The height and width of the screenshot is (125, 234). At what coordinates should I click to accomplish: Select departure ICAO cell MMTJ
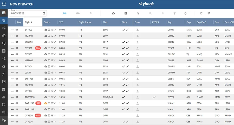tap(199, 54)
